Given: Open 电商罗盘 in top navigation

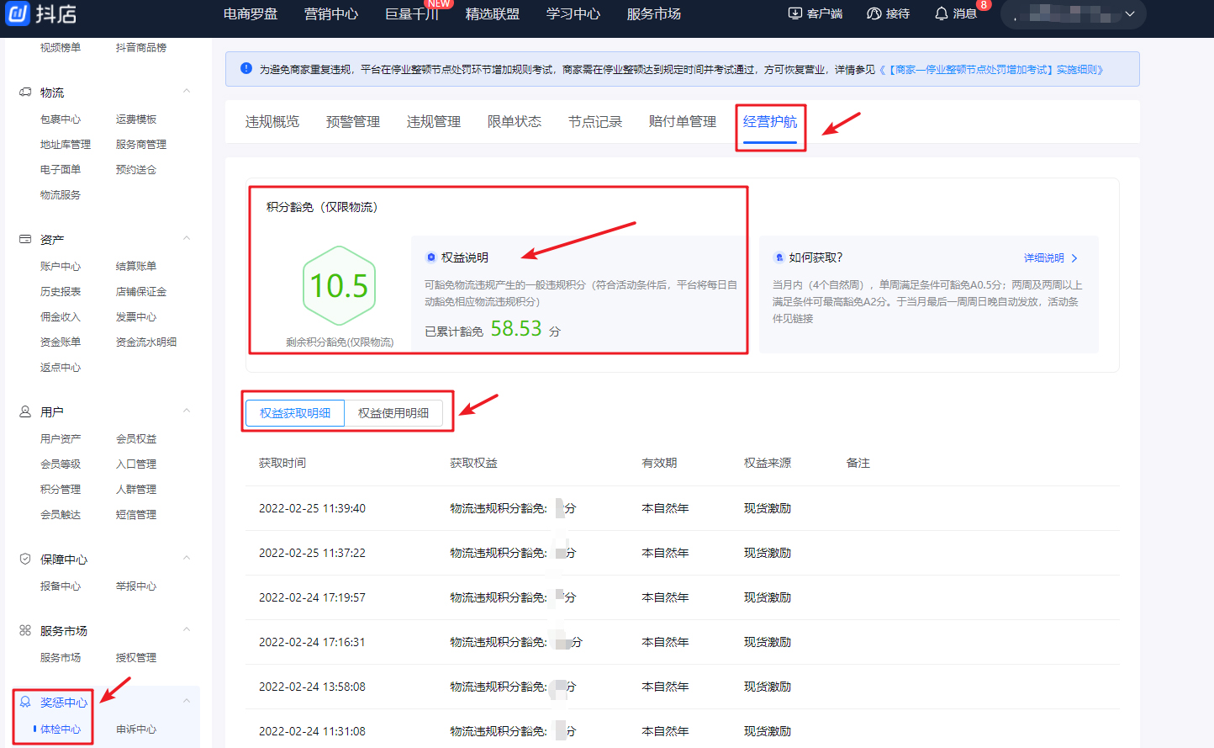Looking at the screenshot, I should (251, 13).
